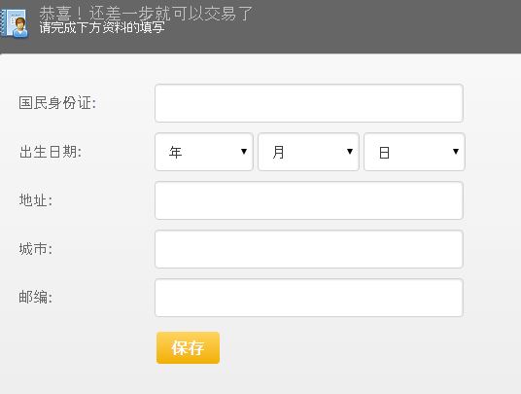Open the 月 month dropdown
Screen dimensions: 521x394
coord(308,152)
